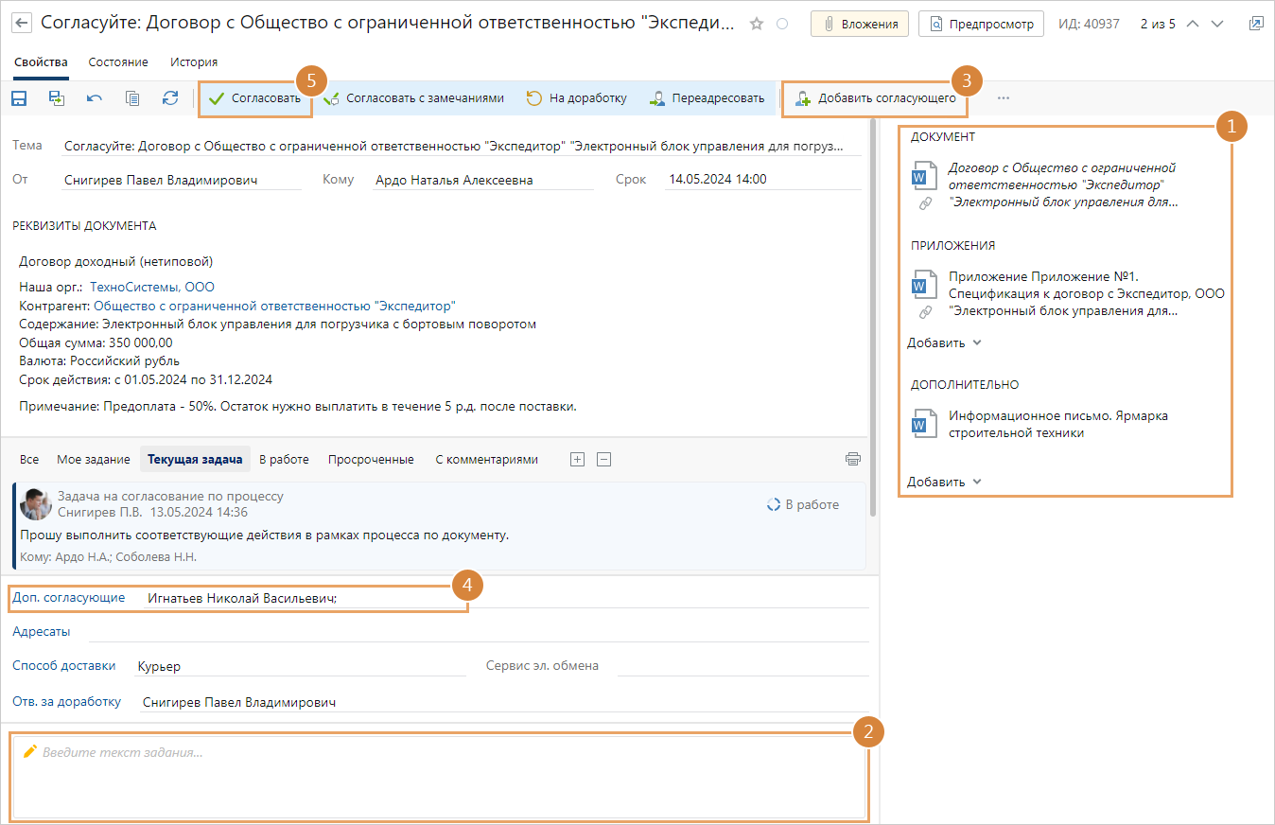Click the copy icon in toolbar
Viewport: 1275px width, 825px height.
tap(132, 97)
